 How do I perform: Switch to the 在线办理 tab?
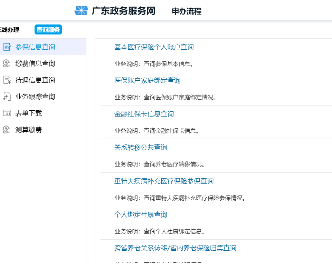tap(9, 30)
